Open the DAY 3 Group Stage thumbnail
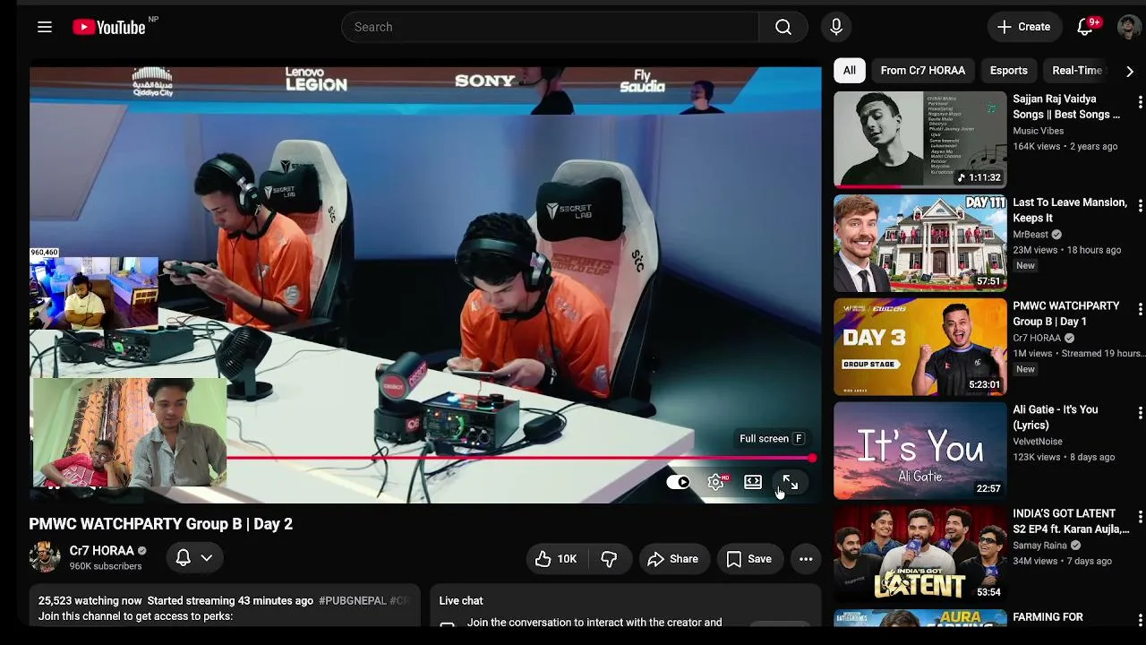Image resolution: width=1146 pixels, height=645 pixels. tap(919, 348)
